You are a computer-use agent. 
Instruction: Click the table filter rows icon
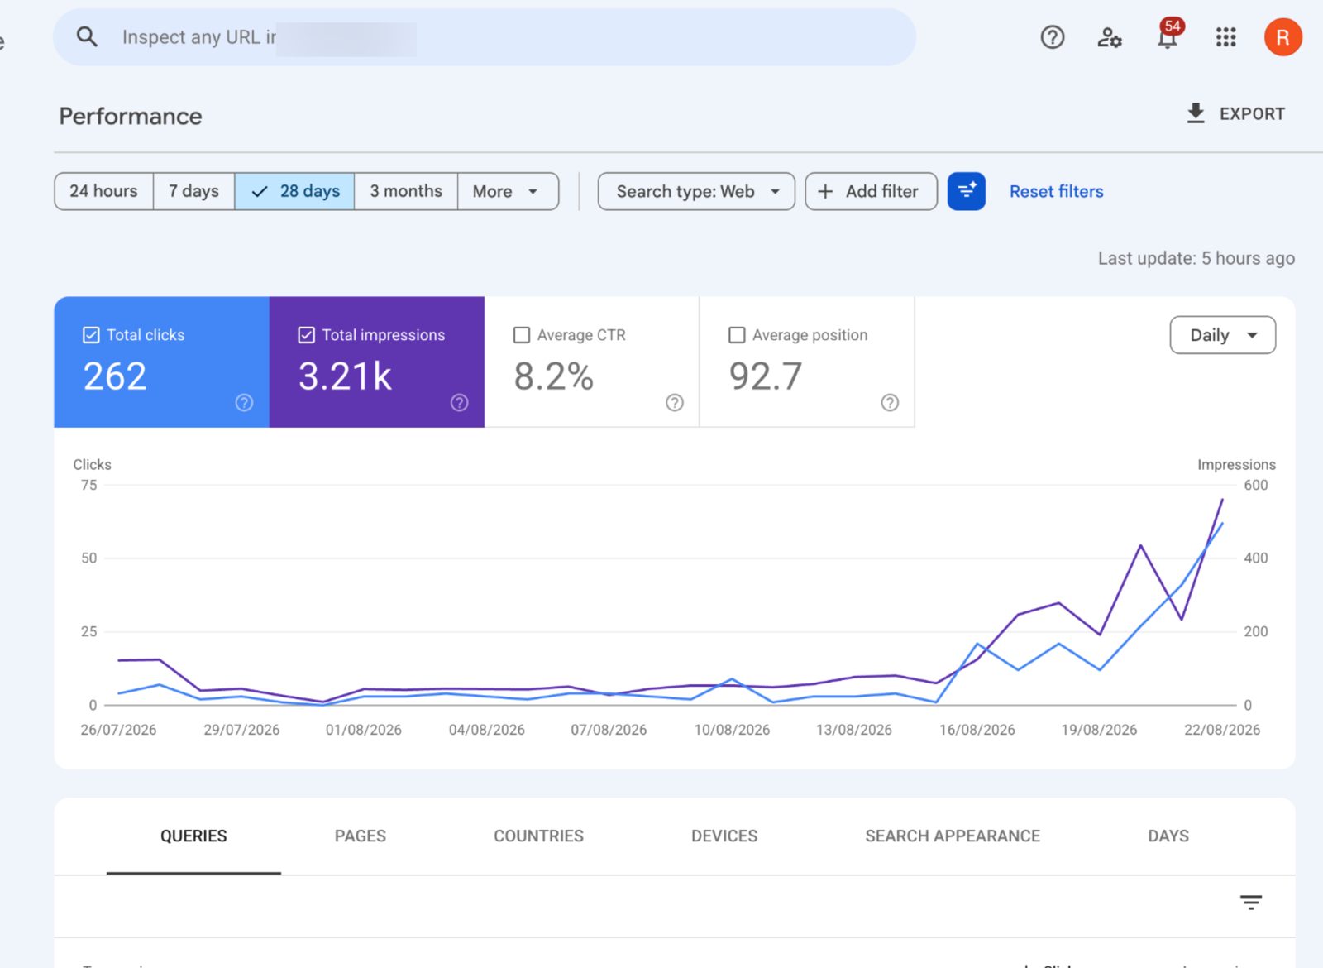click(x=1250, y=902)
